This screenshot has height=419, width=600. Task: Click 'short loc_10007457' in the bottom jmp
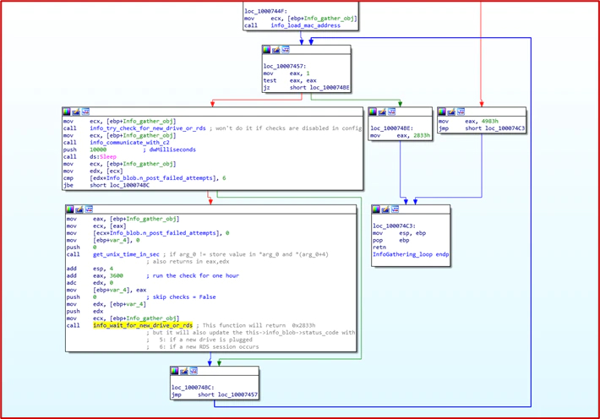(x=227, y=395)
